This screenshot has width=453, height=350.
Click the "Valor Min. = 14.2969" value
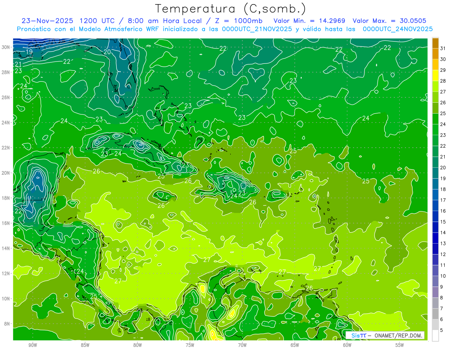(310, 21)
